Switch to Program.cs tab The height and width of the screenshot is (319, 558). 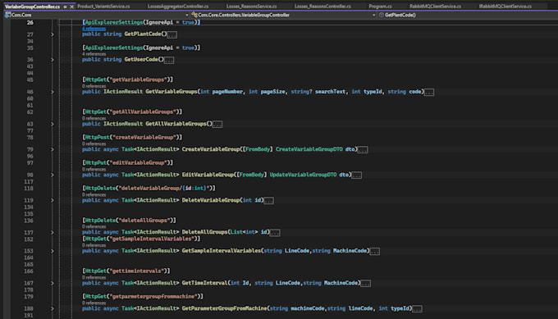click(380, 7)
